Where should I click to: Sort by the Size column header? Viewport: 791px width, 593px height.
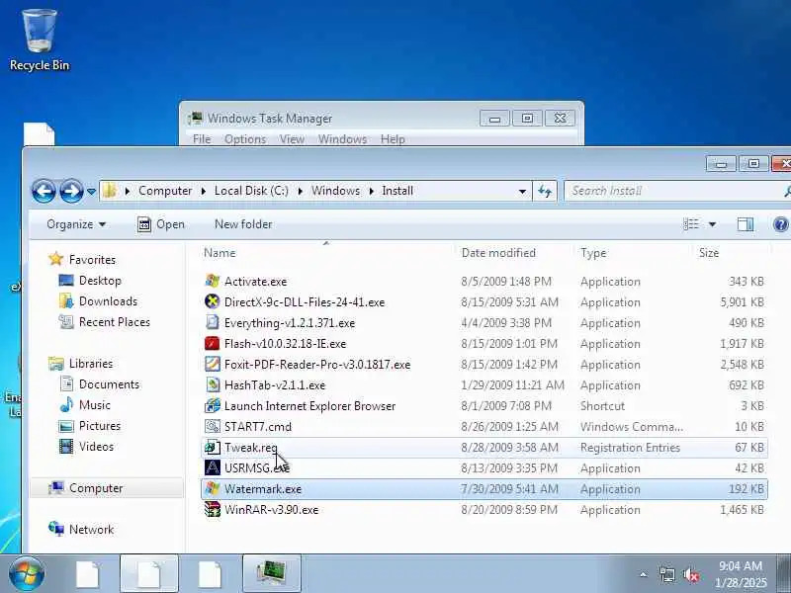[x=732, y=253]
